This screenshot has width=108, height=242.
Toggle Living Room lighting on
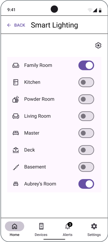pyautogui.click(x=86, y=116)
